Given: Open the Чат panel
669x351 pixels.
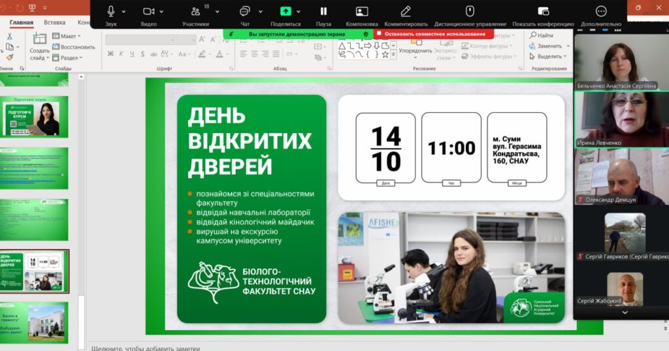Looking at the screenshot, I should click(x=244, y=11).
